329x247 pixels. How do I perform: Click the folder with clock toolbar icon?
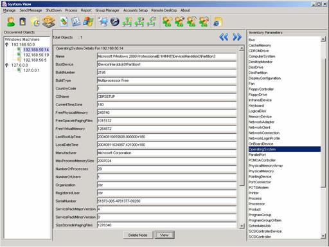coord(35,22)
